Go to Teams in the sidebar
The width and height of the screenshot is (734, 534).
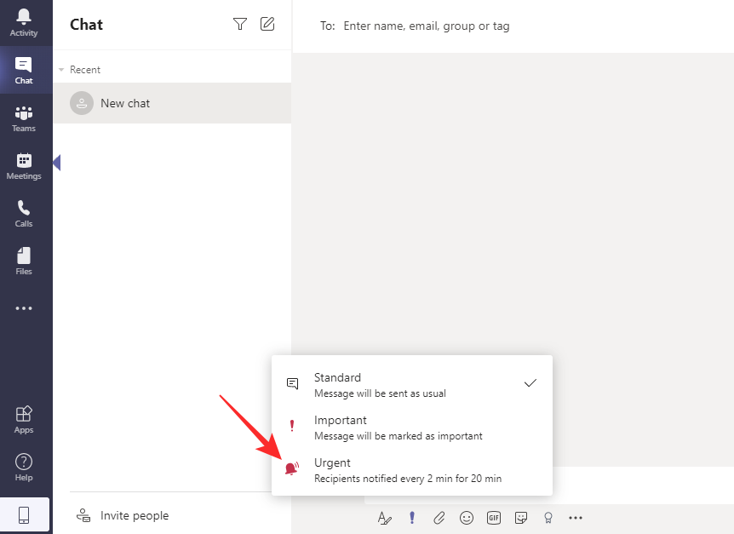(x=24, y=118)
